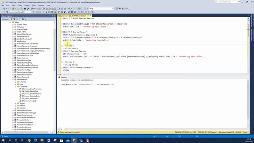Screen dimensions: 254x143
Task: Click the Save file toolbar icon
Action: point(25,9)
